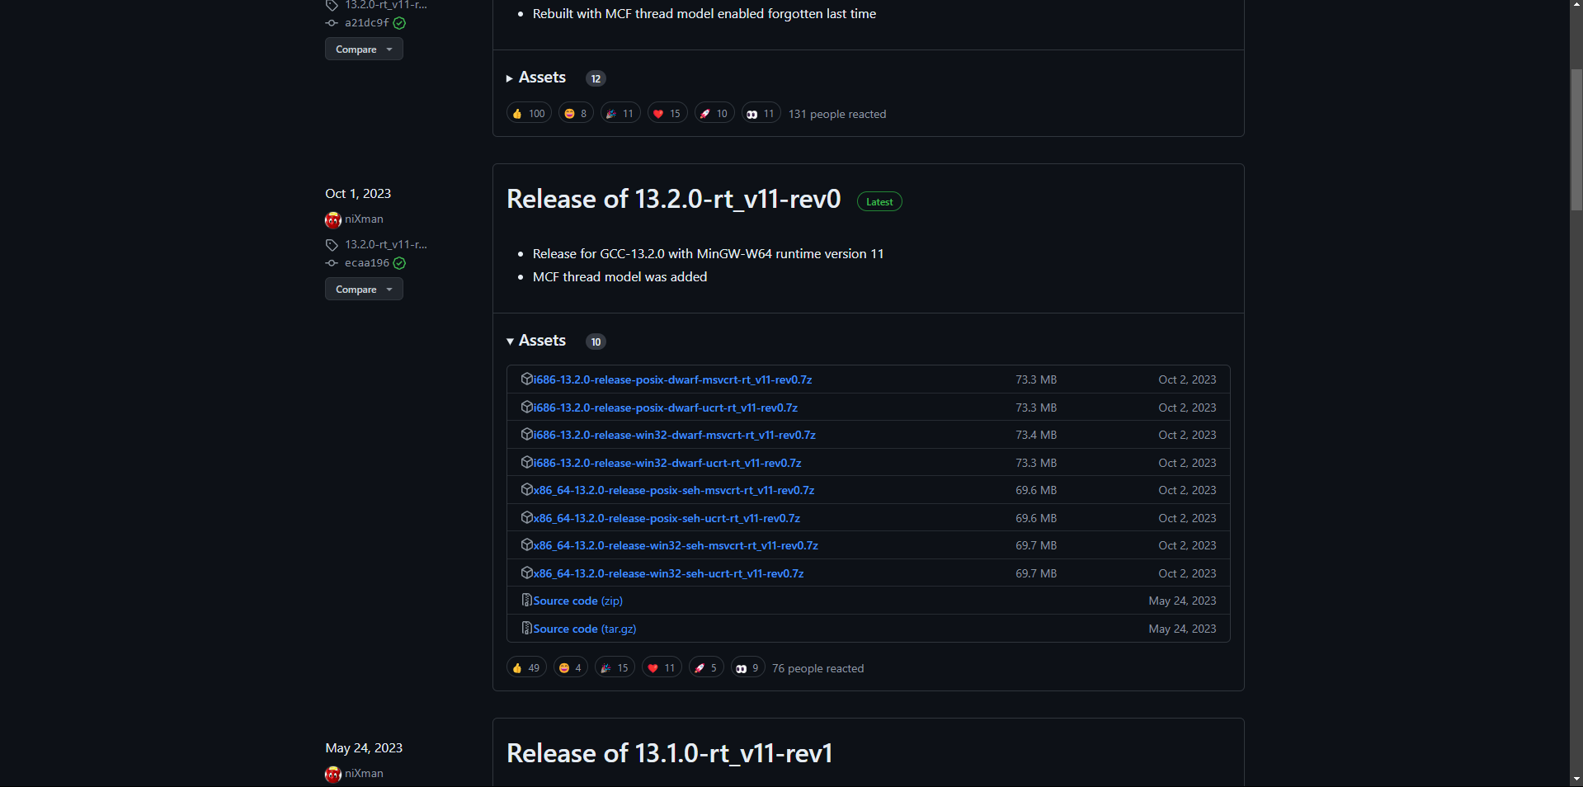Image resolution: width=1583 pixels, height=787 pixels.
Task: Expand the collapsed Assets section with 12 items
Action: point(536,78)
